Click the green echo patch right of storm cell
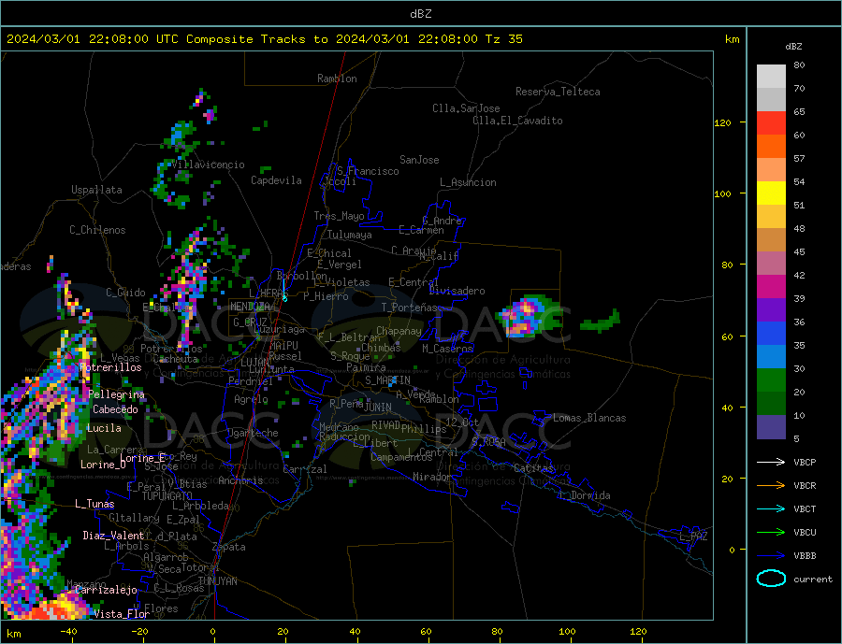Viewport: 842px width, 644px height. click(x=601, y=322)
